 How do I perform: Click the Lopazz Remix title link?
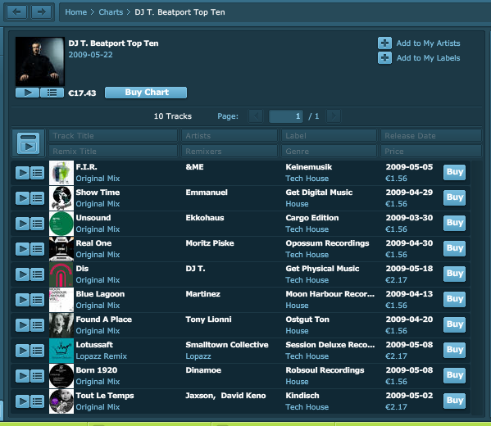[x=101, y=356]
